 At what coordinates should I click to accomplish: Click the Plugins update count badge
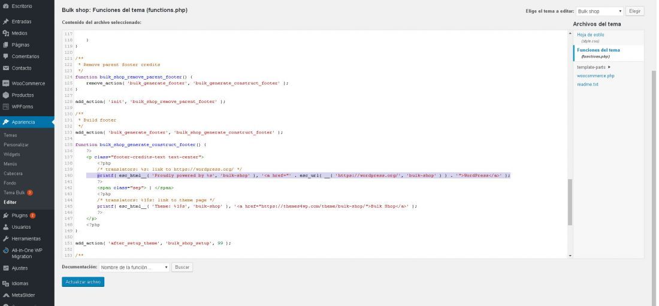pyautogui.click(x=32, y=216)
